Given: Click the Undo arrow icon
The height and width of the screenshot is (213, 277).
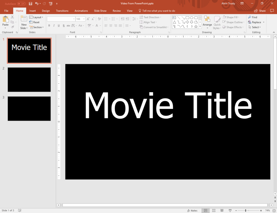Looking at the screenshot, I should [x=37, y=4].
